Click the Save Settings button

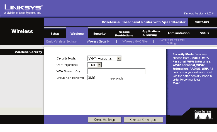coord(104,119)
